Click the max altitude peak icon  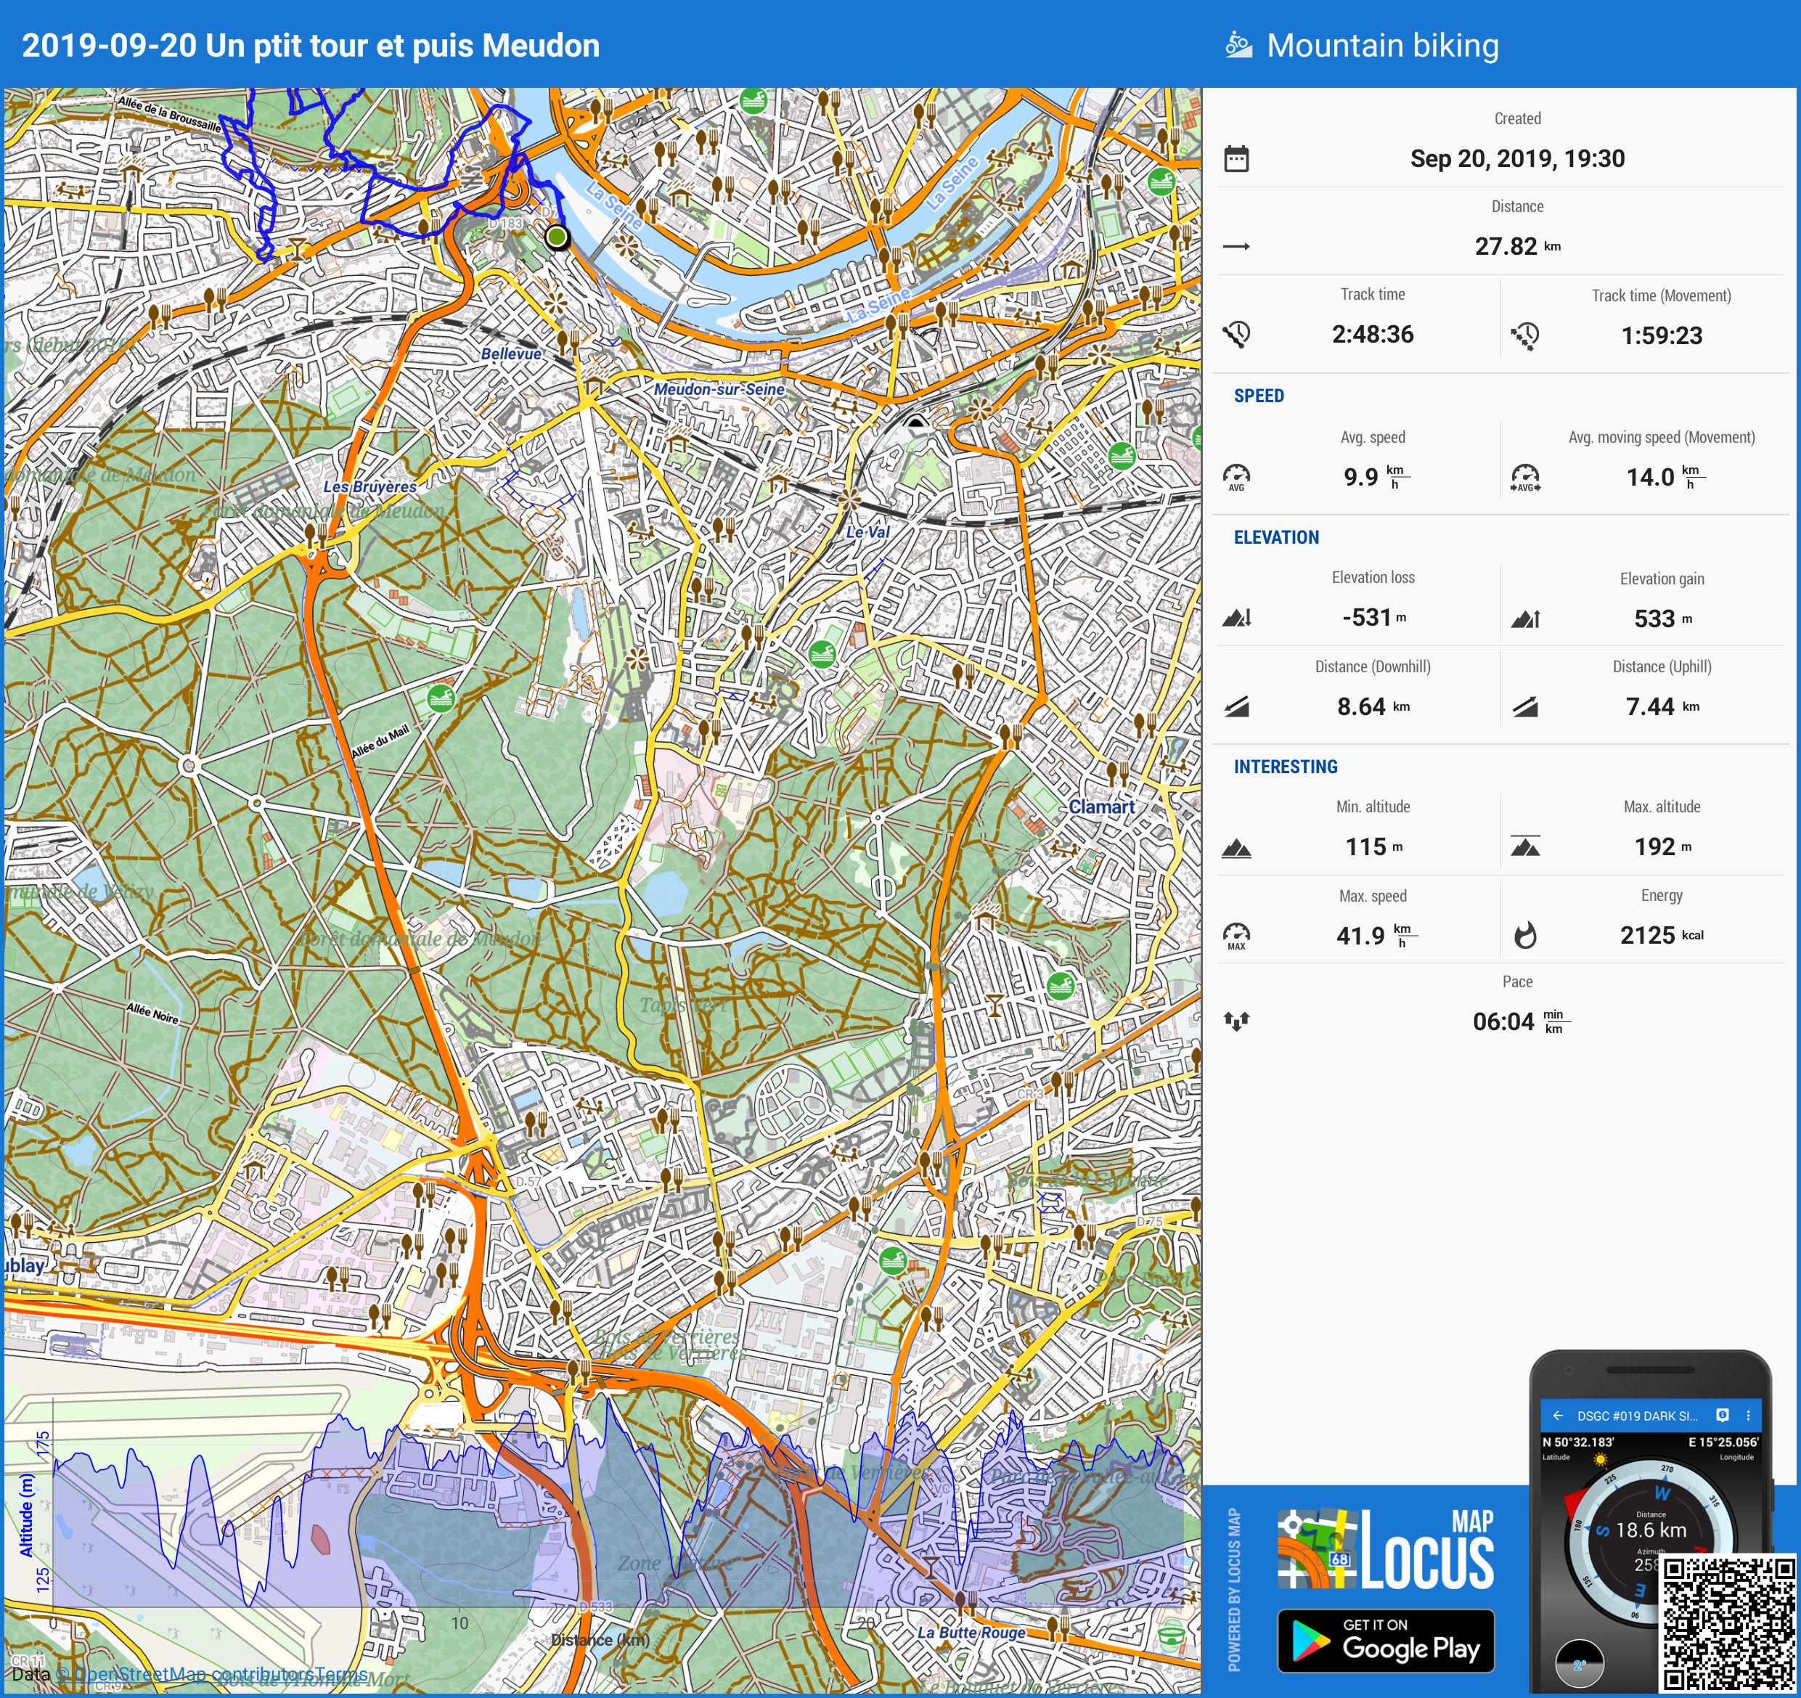pos(1526,846)
